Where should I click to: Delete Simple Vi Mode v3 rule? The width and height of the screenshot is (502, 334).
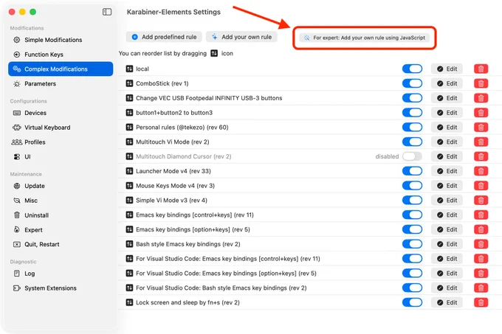pyautogui.click(x=481, y=201)
